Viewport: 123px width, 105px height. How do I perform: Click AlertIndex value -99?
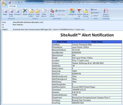(73, 66)
